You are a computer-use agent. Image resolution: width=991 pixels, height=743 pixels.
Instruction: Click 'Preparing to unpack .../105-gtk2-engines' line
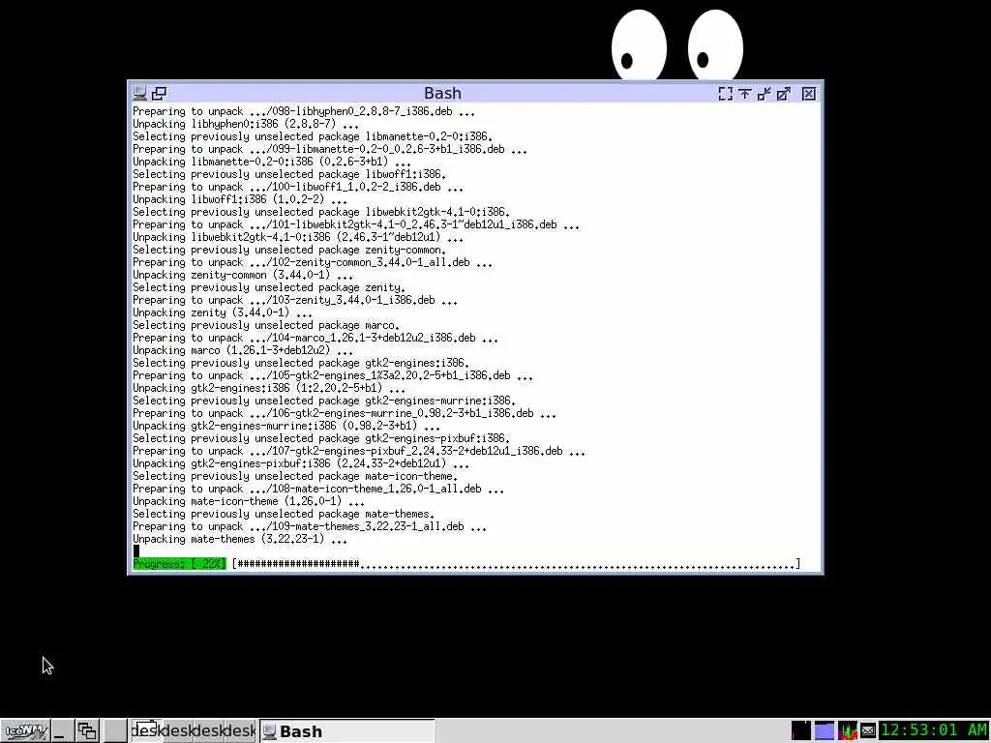[333, 375]
